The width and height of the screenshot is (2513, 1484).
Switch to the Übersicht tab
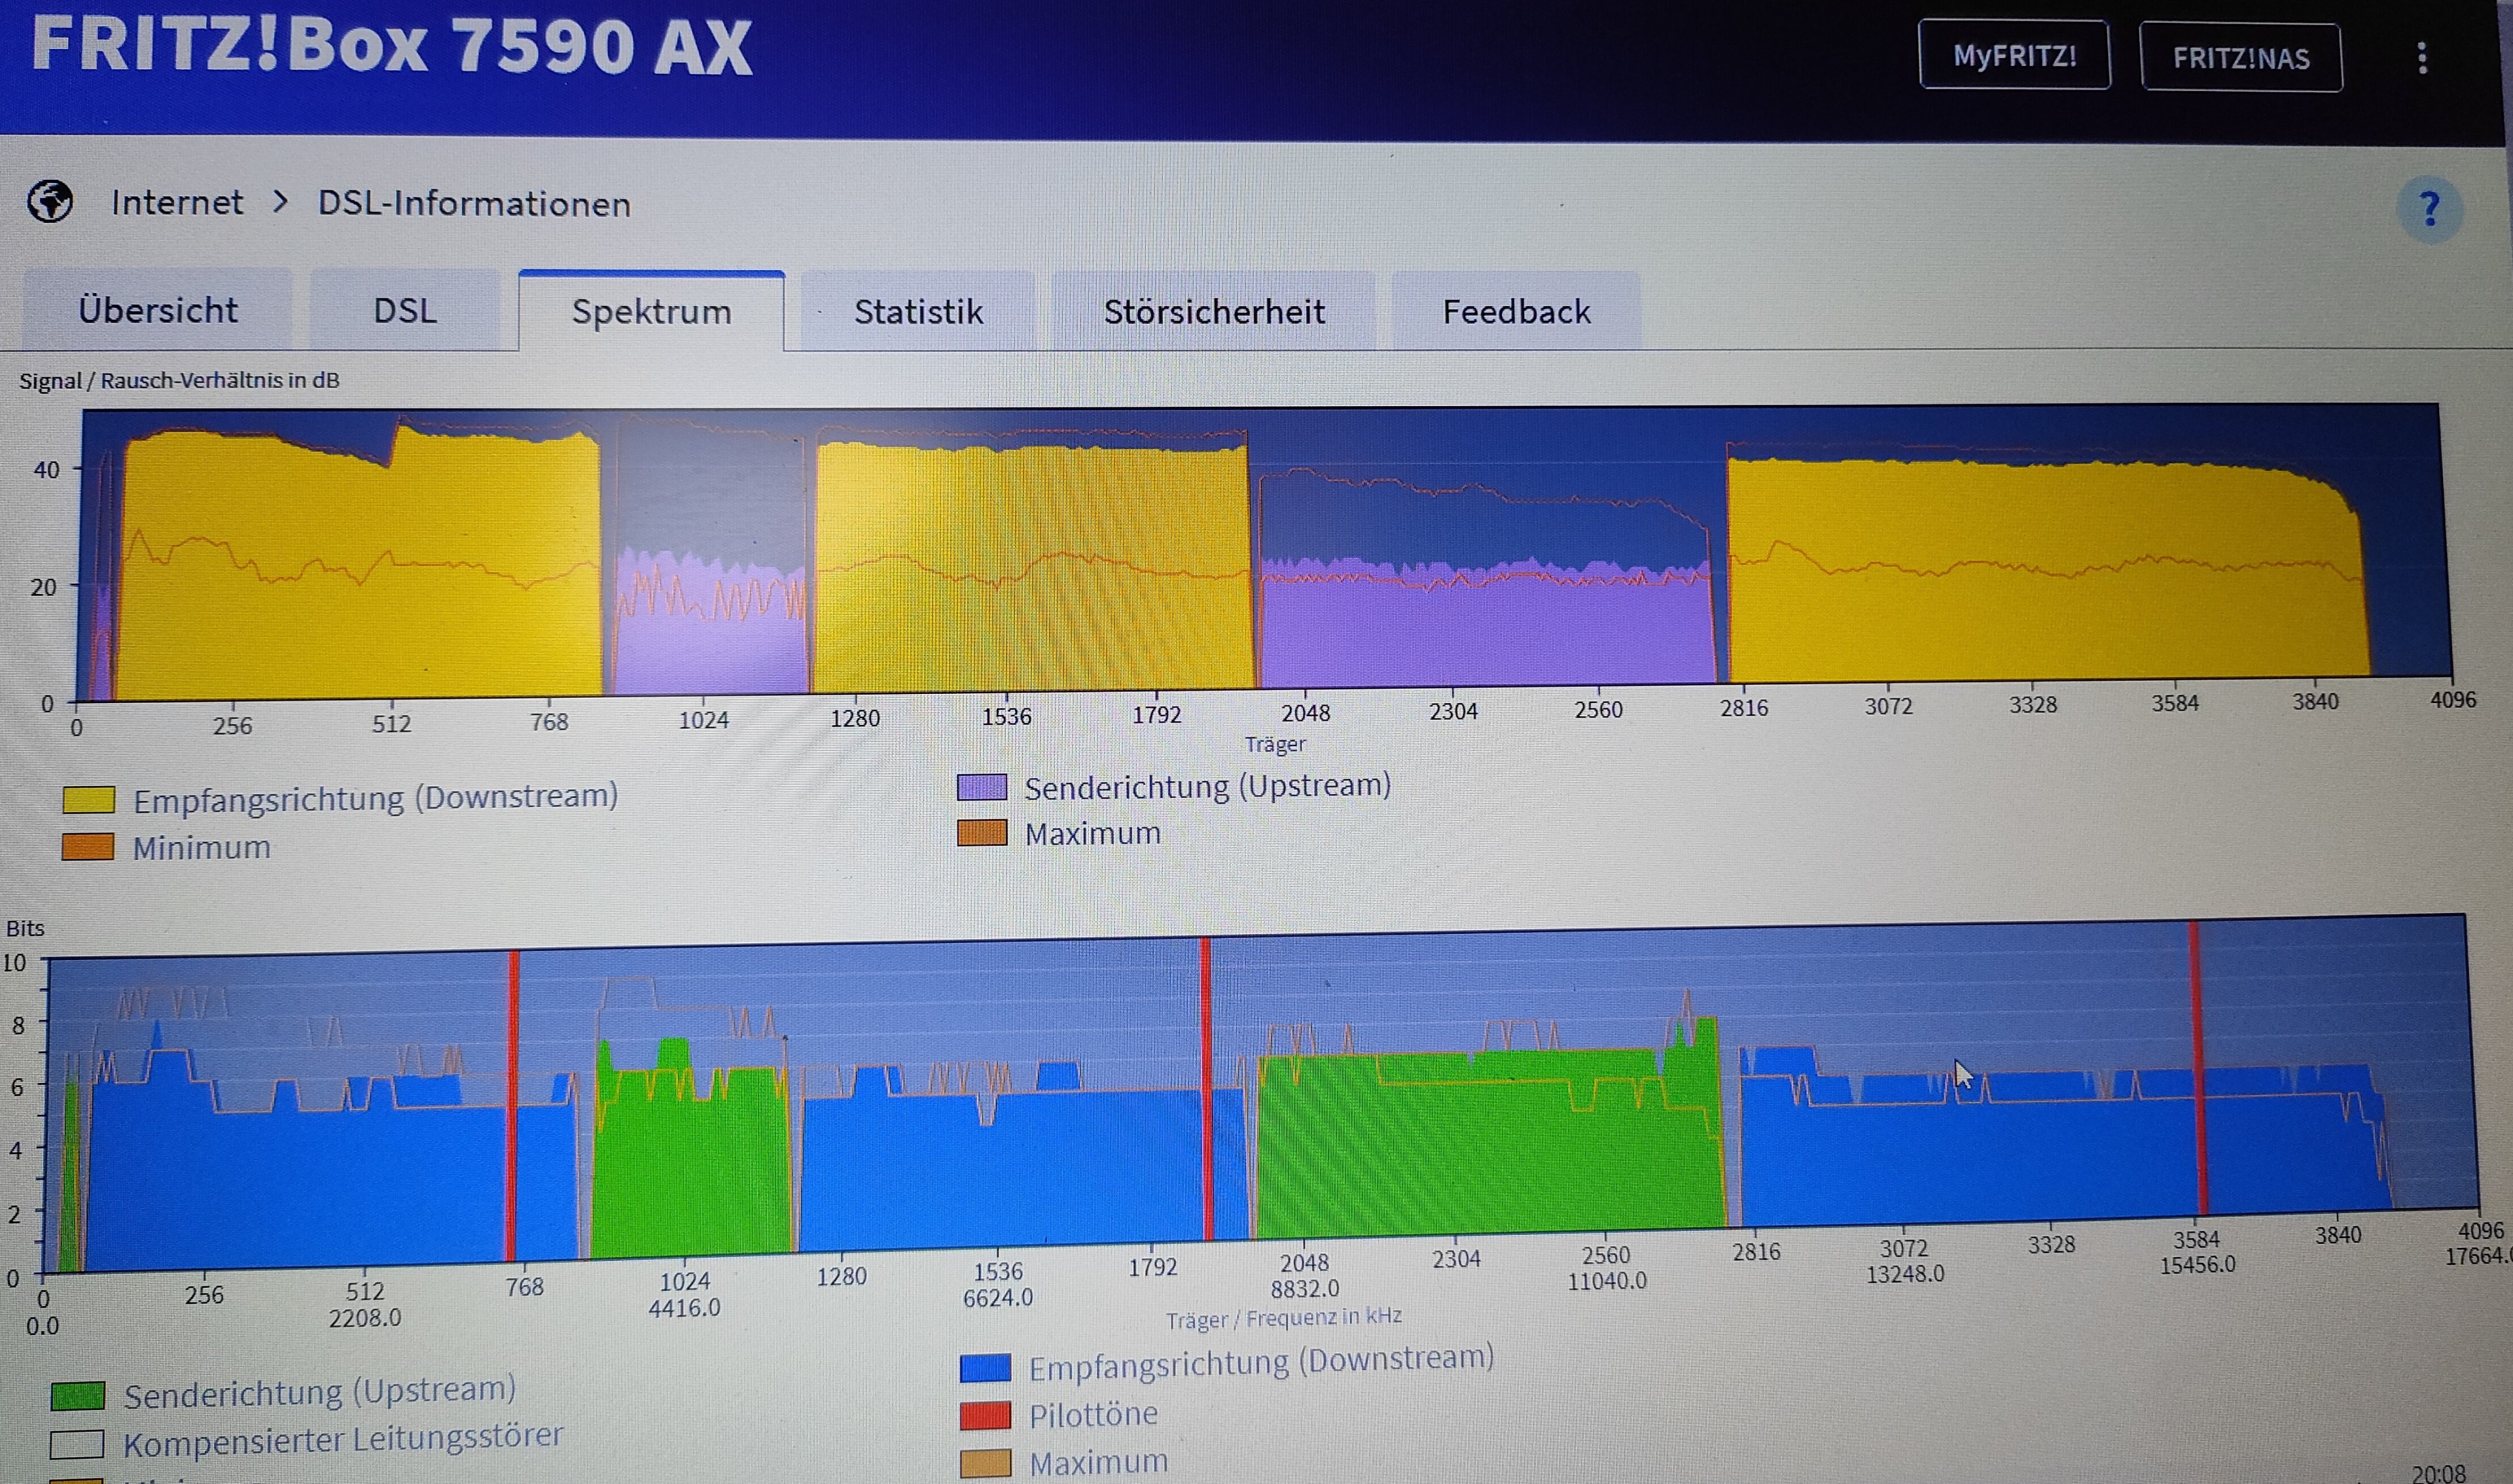coord(158,311)
